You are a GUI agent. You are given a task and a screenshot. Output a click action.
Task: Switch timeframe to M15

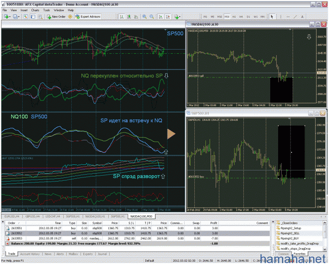[219, 17]
